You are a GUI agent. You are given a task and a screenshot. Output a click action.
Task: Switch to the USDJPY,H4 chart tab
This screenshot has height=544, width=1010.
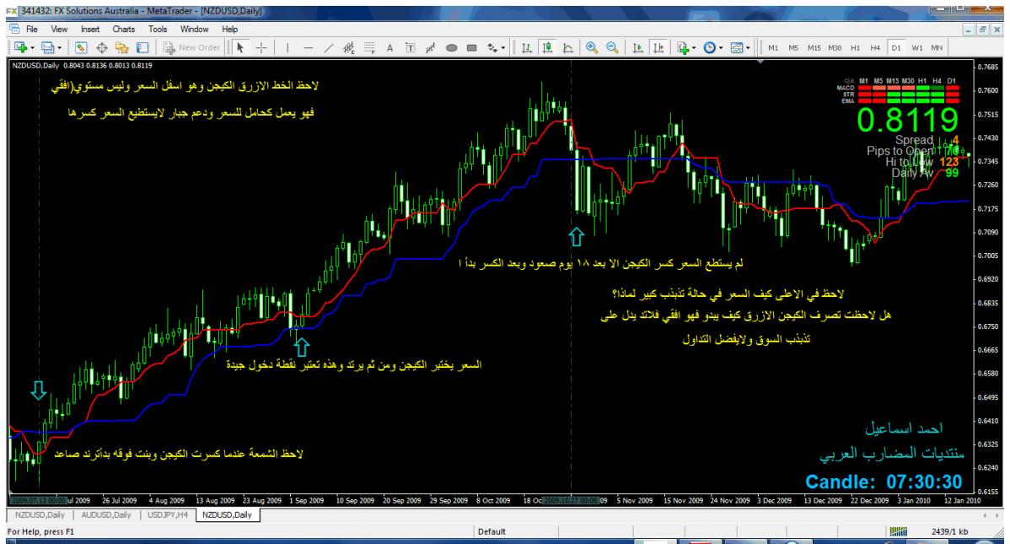168,515
